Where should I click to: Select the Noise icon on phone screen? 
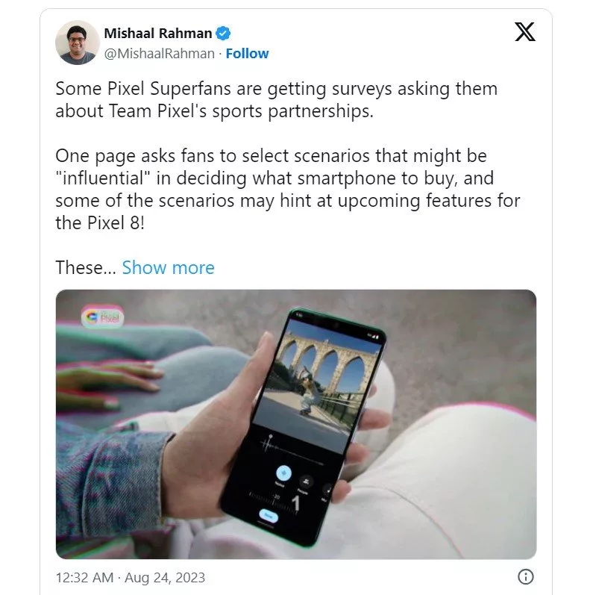[283, 473]
